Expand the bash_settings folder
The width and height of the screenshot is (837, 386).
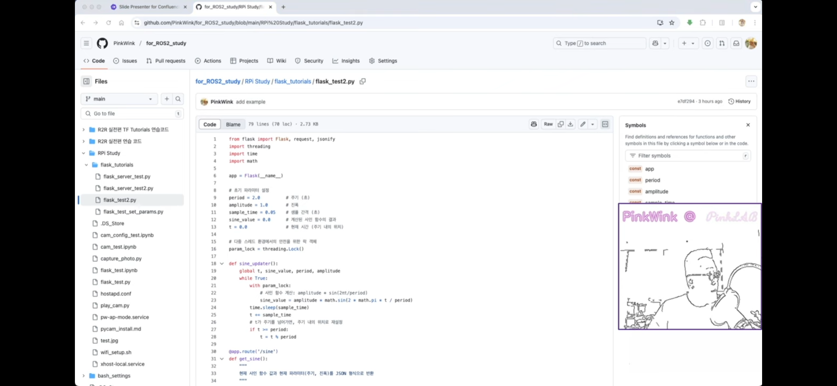click(83, 376)
